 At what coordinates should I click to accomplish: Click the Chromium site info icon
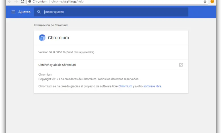pos(30,1)
